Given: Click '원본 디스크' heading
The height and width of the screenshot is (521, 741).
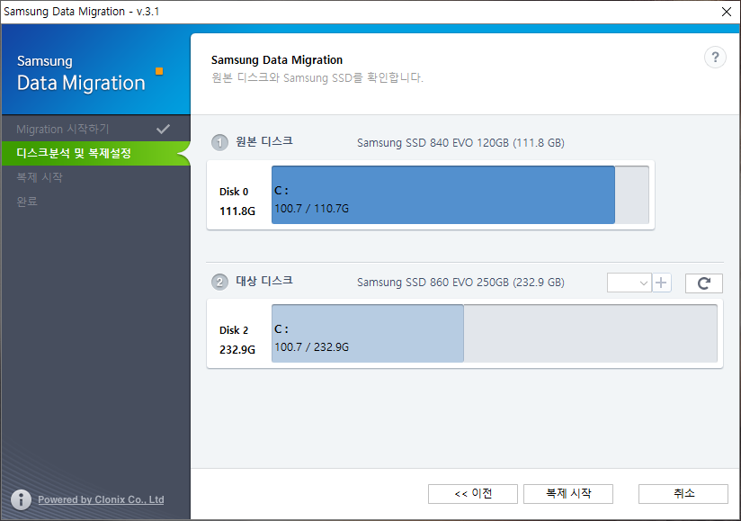Looking at the screenshot, I should (x=264, y=141).
